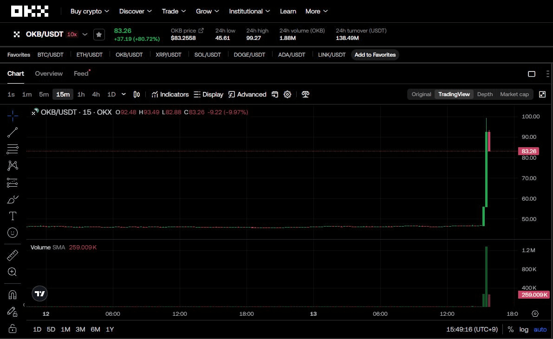Open SOL/USDT from favorites
553x339 pixels.
(x=208, y=55)
